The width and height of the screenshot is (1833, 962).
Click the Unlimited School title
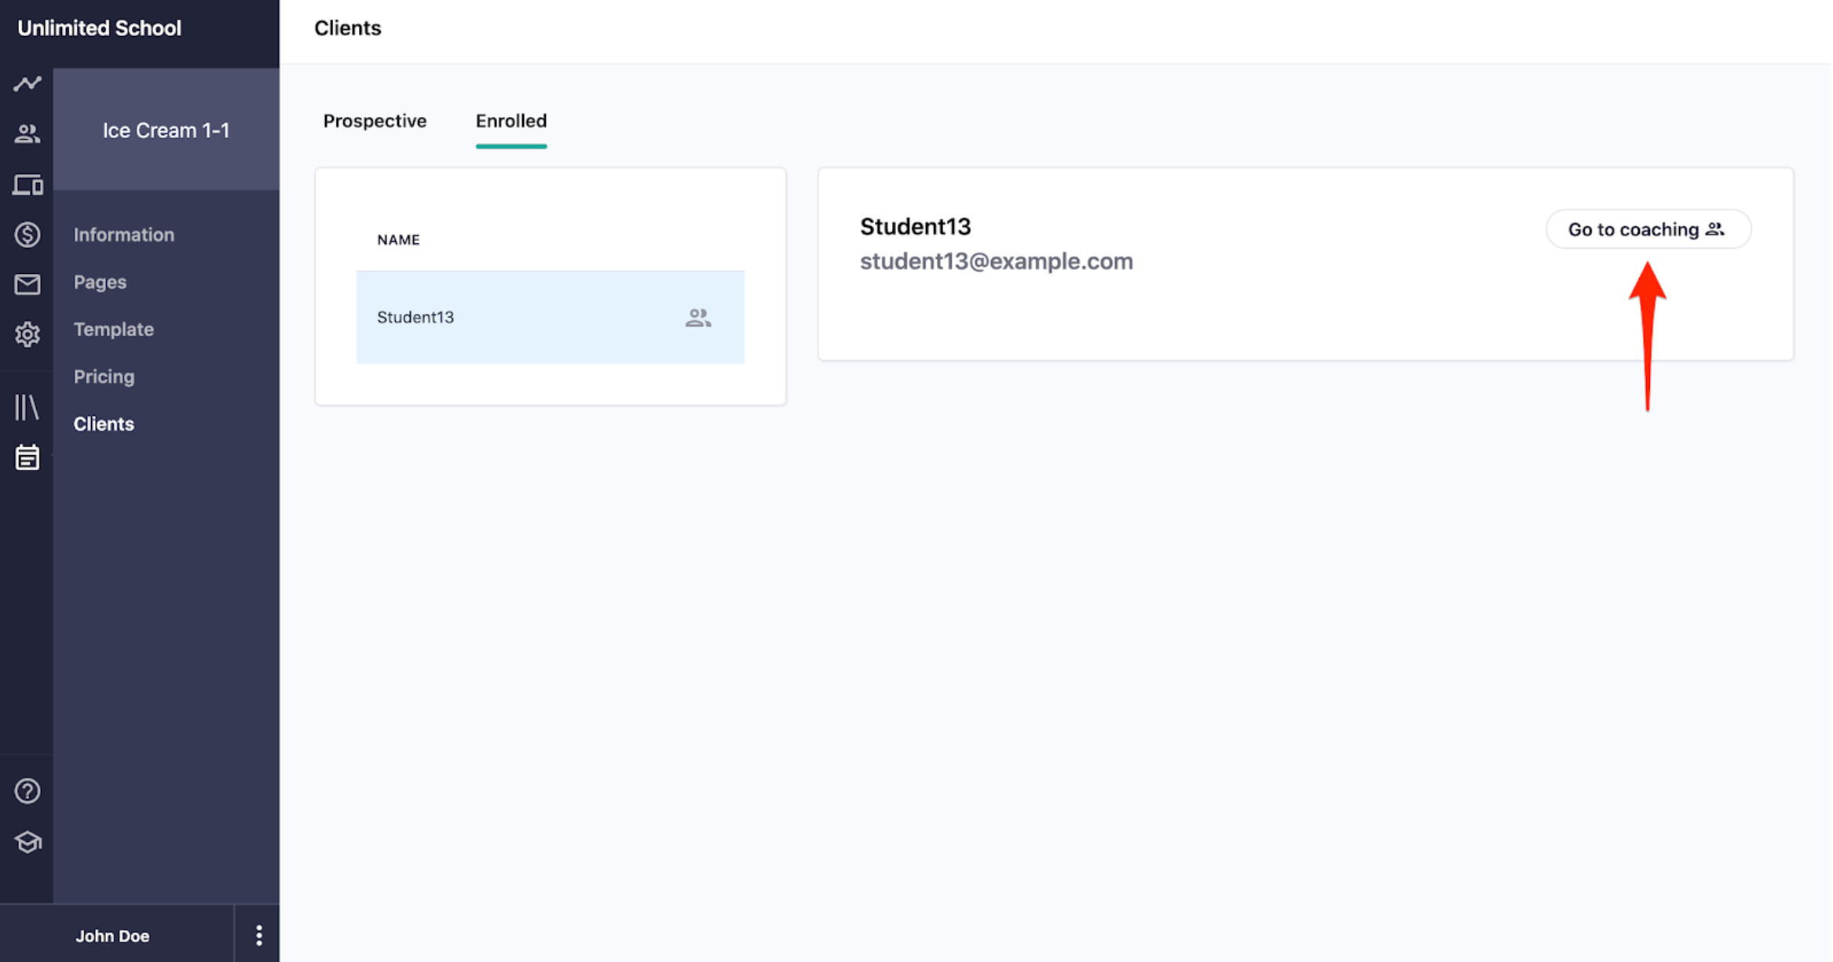pos(99,28)
